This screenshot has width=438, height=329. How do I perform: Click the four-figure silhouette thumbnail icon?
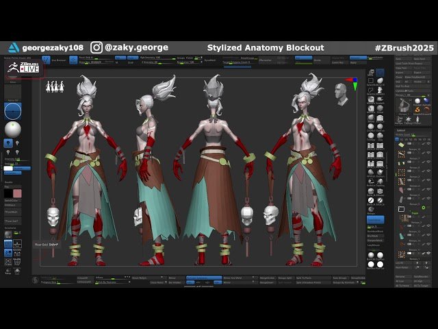click(55, 86)
